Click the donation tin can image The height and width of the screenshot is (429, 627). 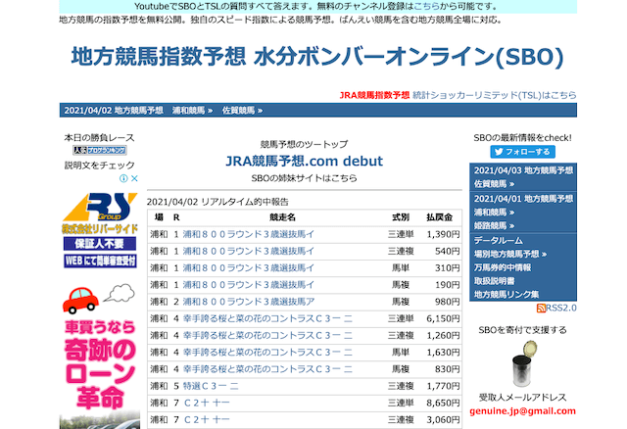(x=523, y=363)
